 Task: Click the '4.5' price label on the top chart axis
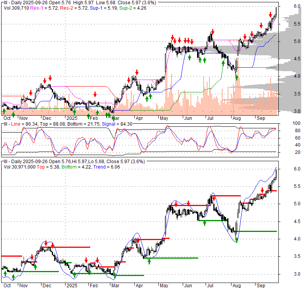pos(297,59)
